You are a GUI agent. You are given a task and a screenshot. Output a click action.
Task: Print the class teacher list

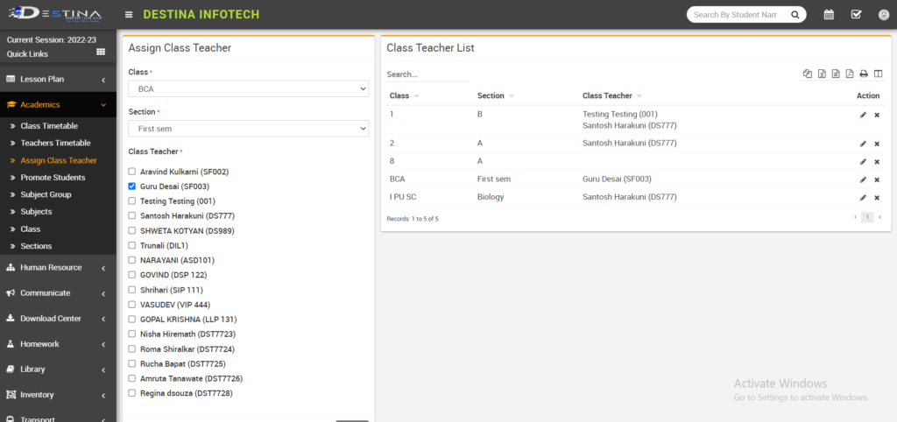863,74
